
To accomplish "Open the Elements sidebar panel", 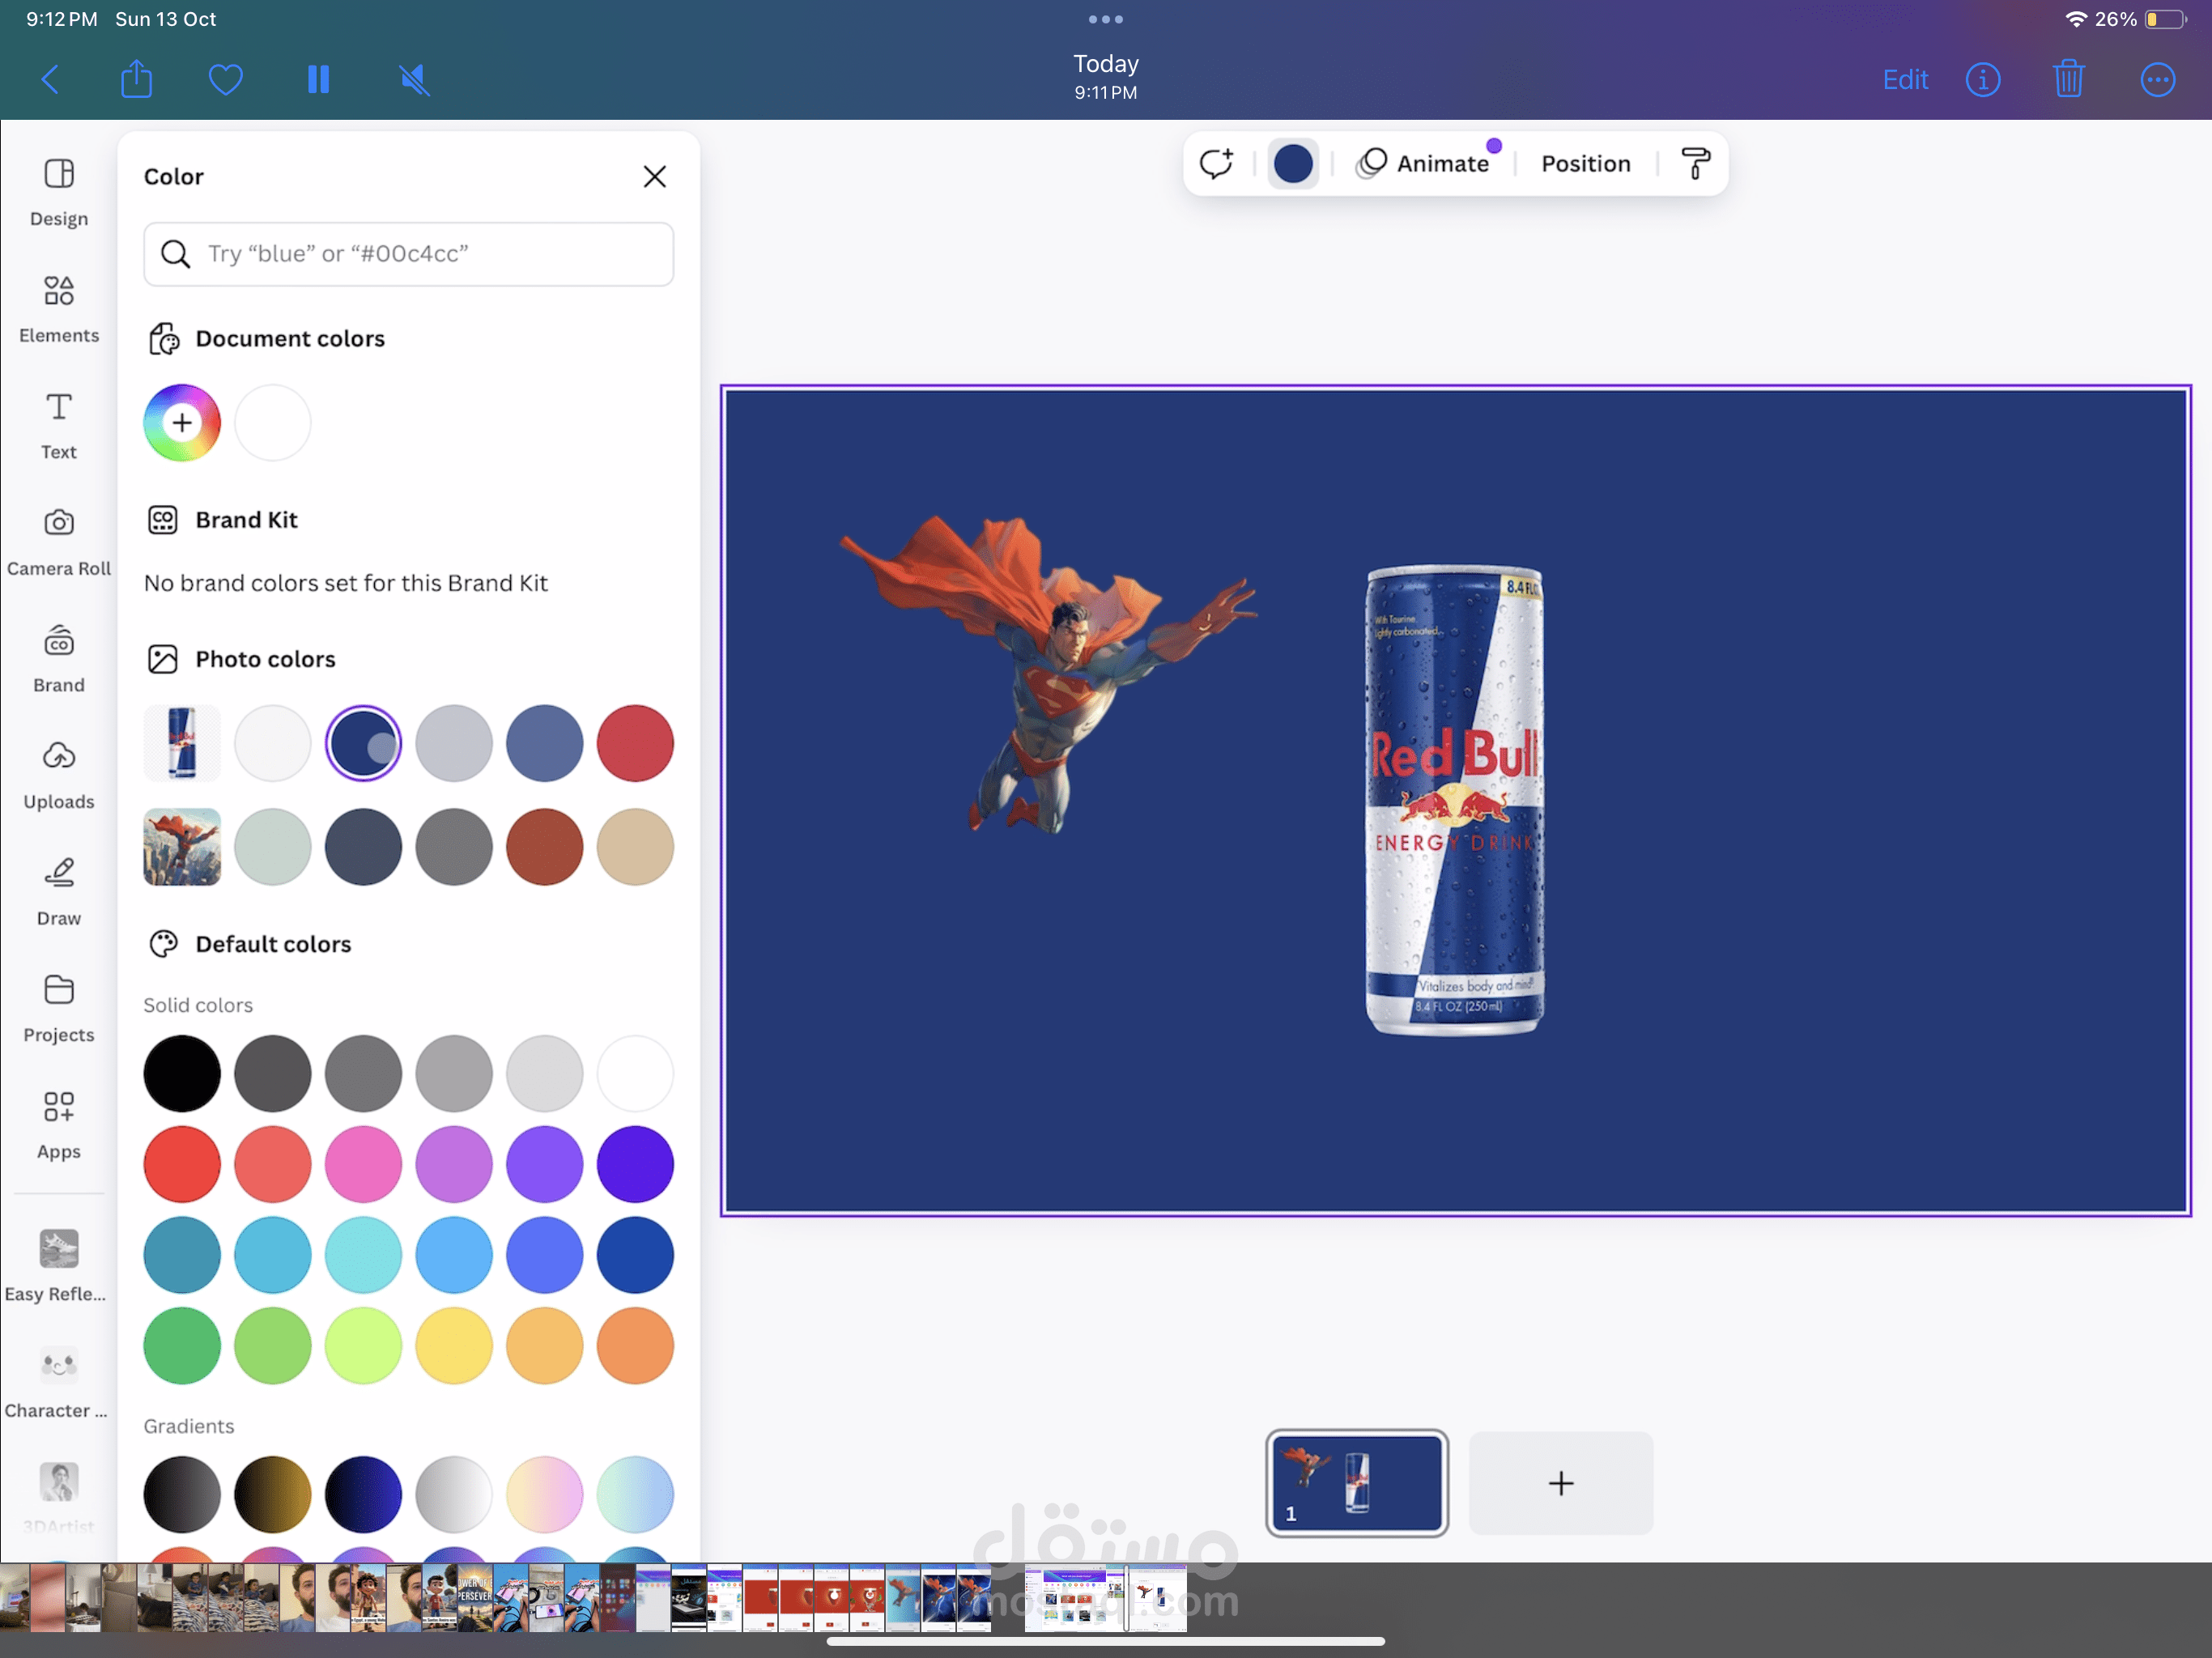I will click(x=59, y=307).
